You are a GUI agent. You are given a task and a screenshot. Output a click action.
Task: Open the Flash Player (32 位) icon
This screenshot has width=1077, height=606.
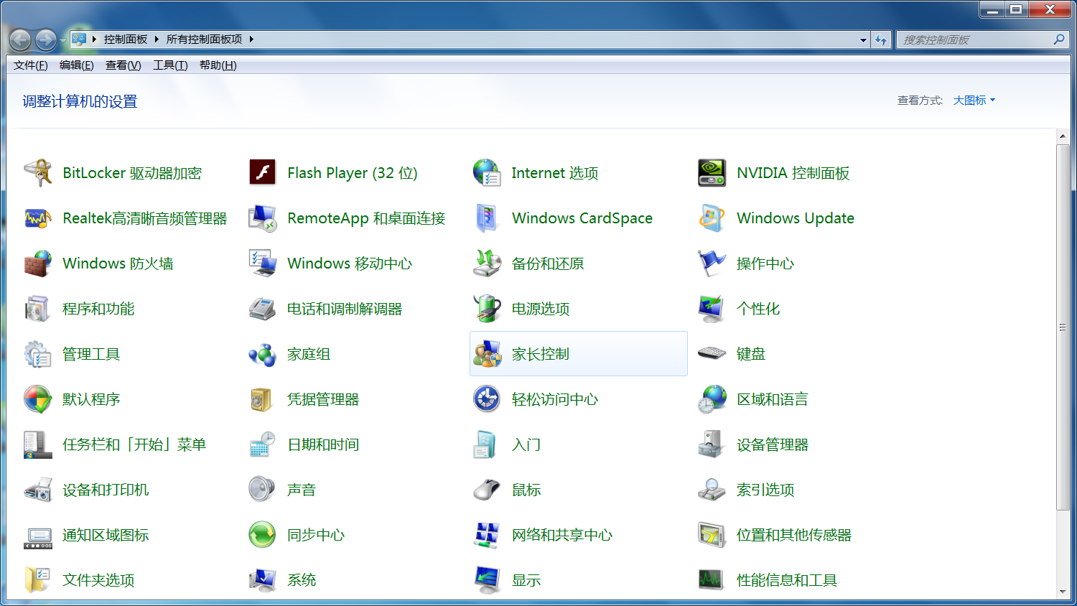[262, 173]
